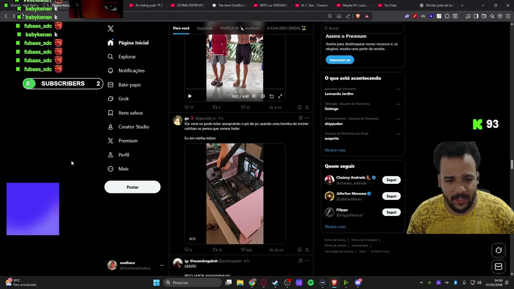Open the Brave hamburger menu
Viewport: 514px width, 289px height.
508,16
